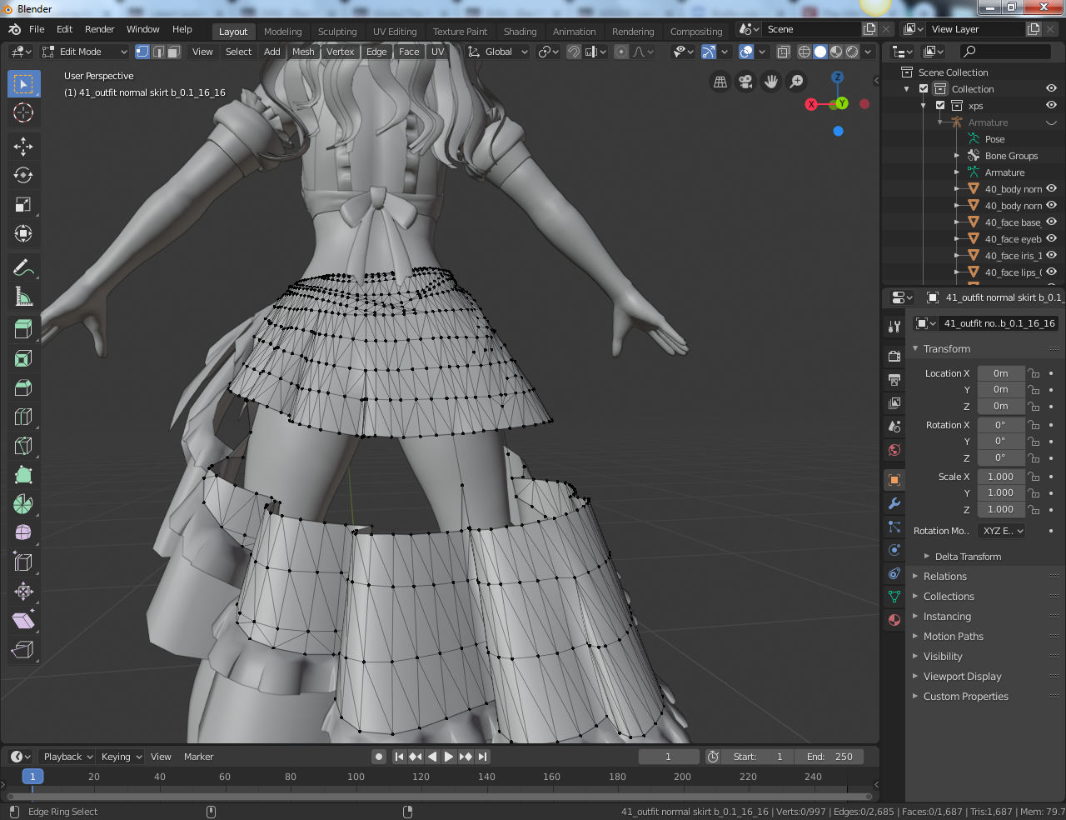Enable edge select mode

click(158, 52)
